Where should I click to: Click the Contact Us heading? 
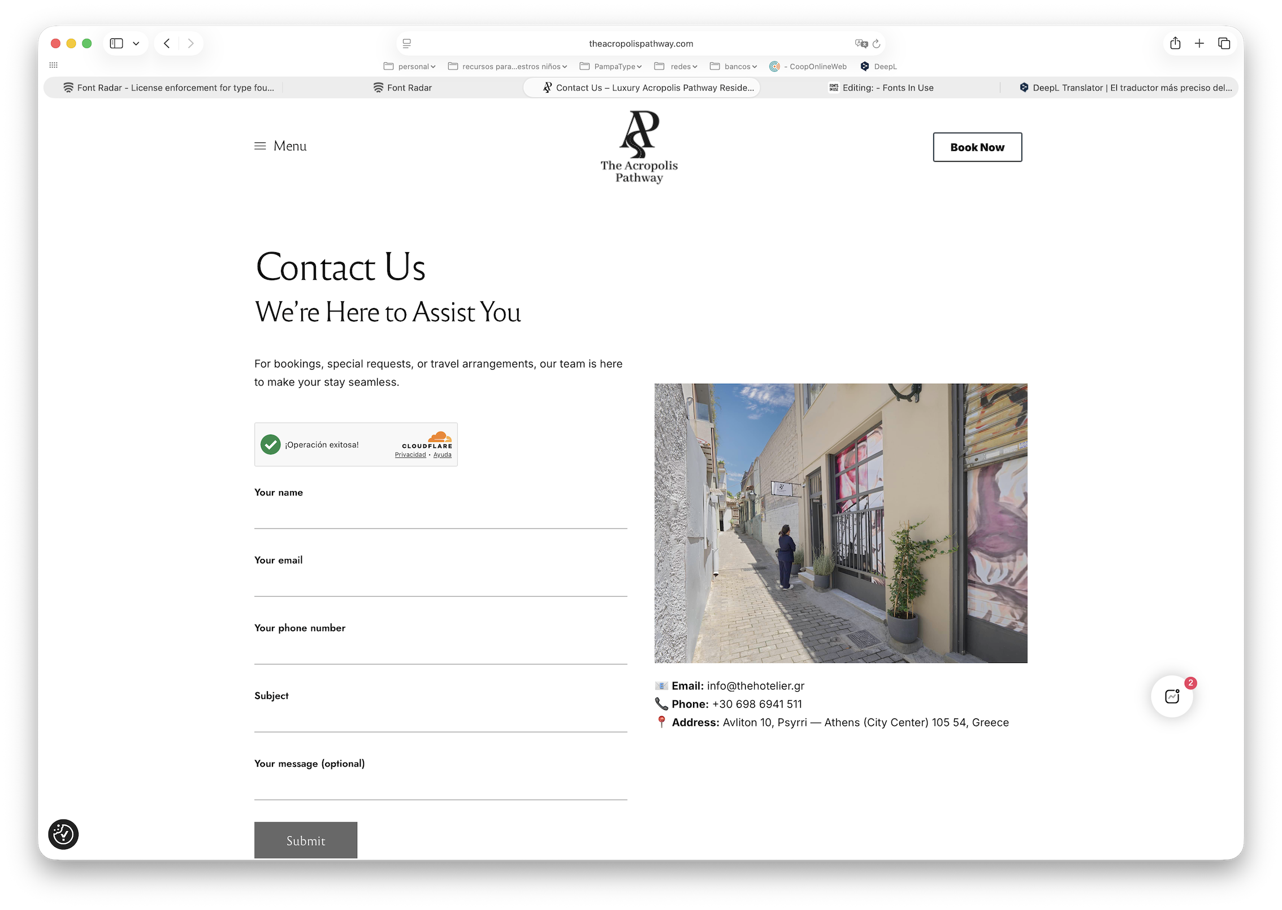(341, 267)
